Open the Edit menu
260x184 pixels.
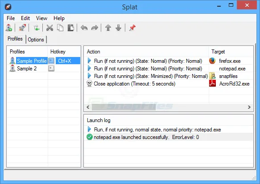pyautogui.click(x=25, y=18)
